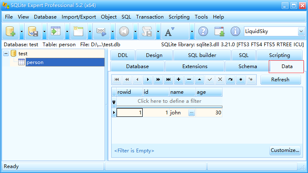Sort by the age column header
Screen dimensions: 308x173
(209, 92)
